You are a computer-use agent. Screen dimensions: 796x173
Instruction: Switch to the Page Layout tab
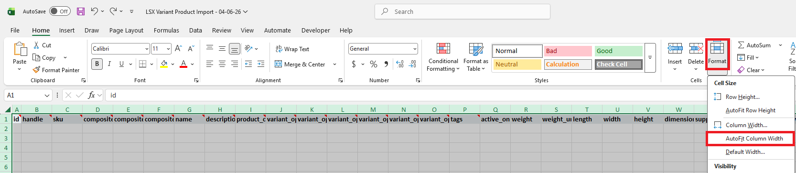(126, 30)
